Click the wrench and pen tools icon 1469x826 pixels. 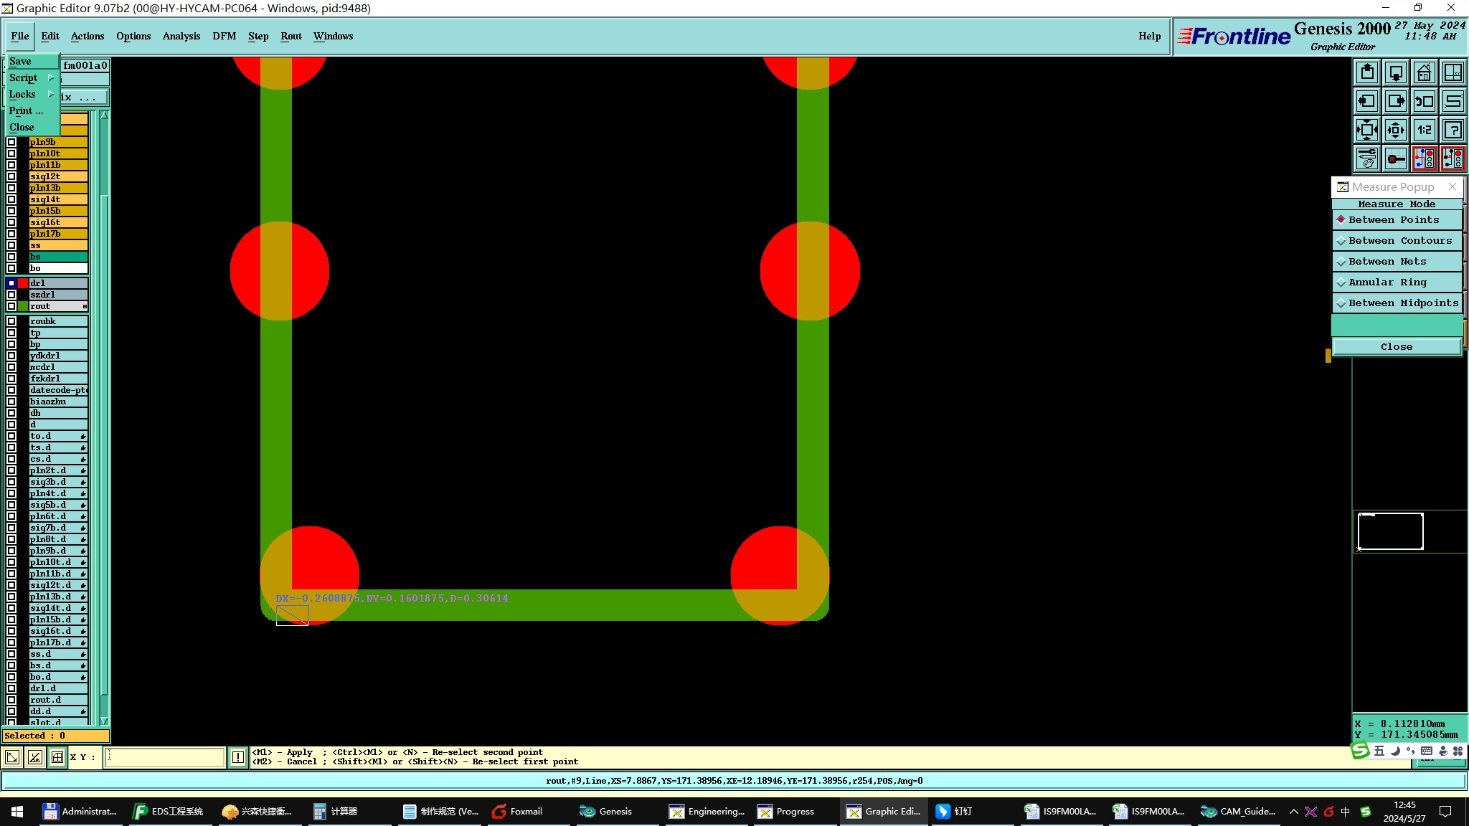1367,158
